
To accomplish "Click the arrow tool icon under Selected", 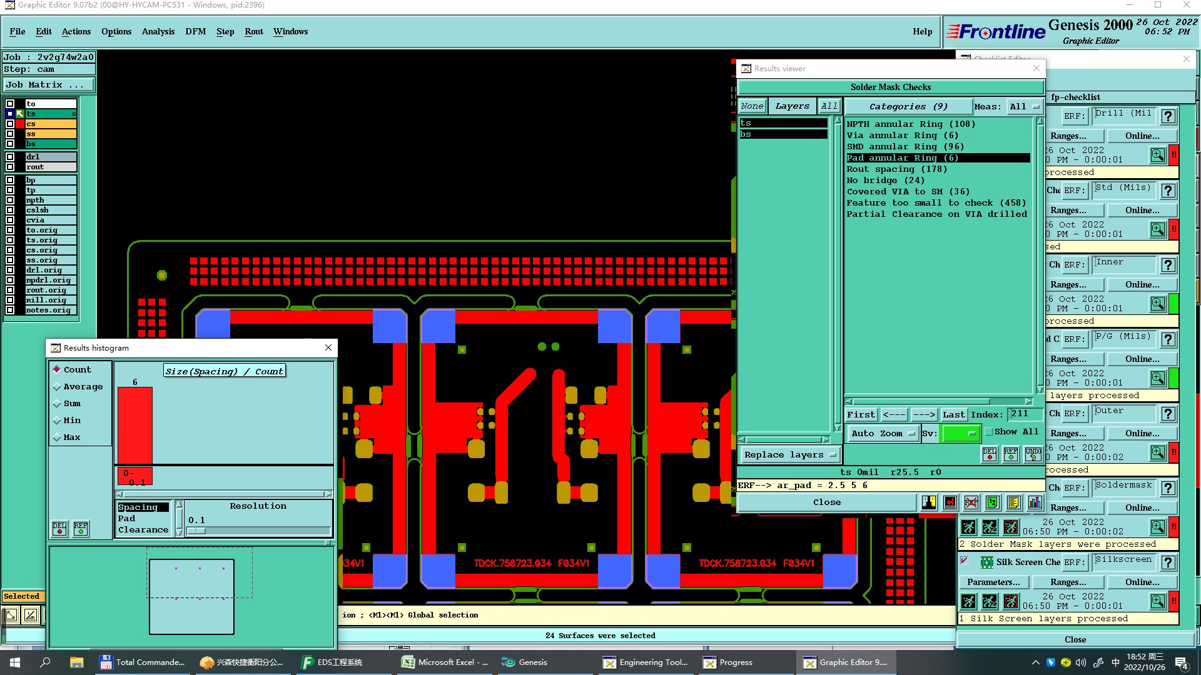I will pyautogui.click(x=12, y=616).
